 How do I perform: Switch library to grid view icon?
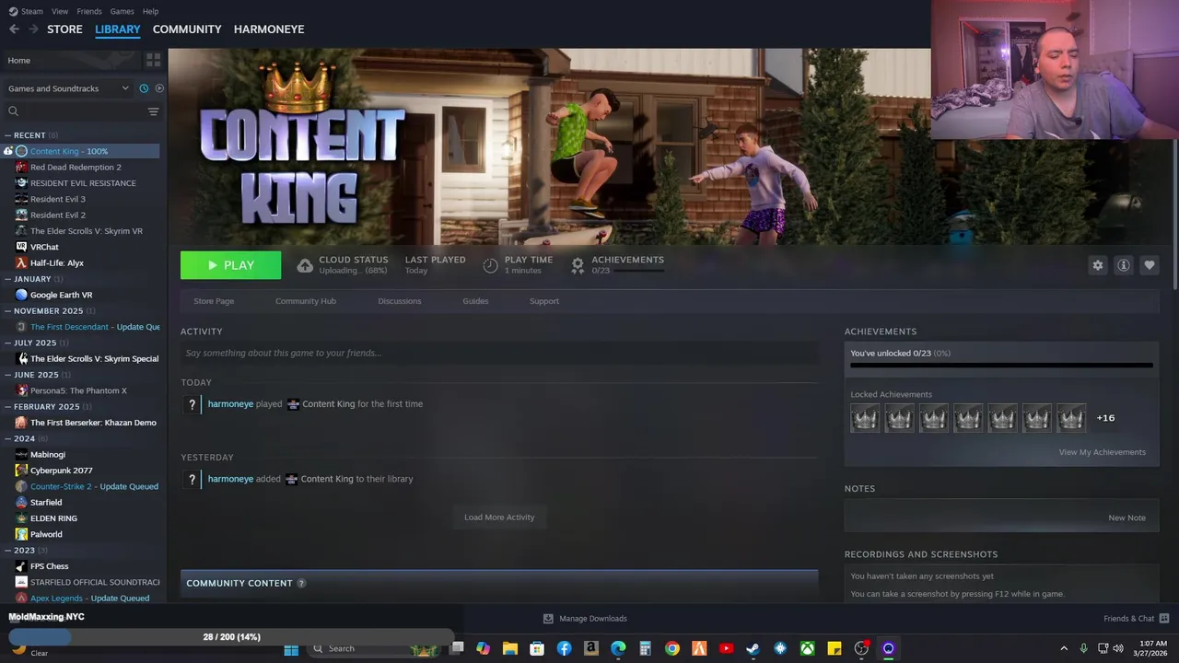pyautogui.click(x=153, y=60)
